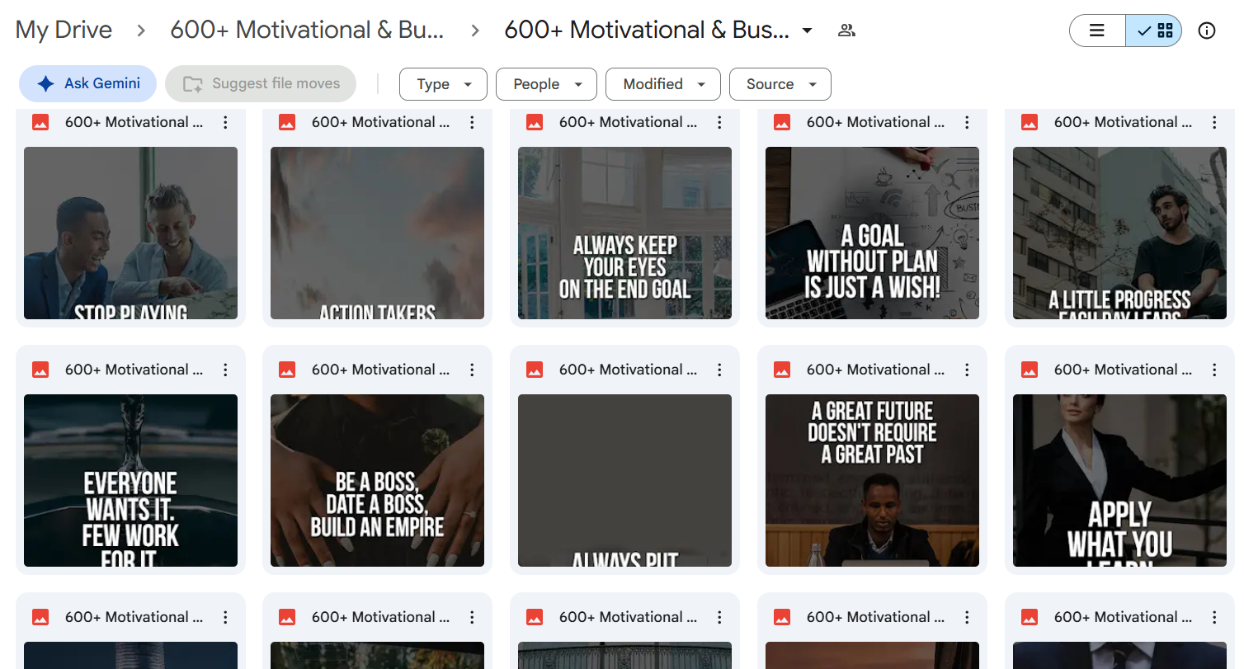Viewport: 1244px width, 669px height.
Task: Open more actions for 'Action Takers' image
Action: click(x=472, y=123)
